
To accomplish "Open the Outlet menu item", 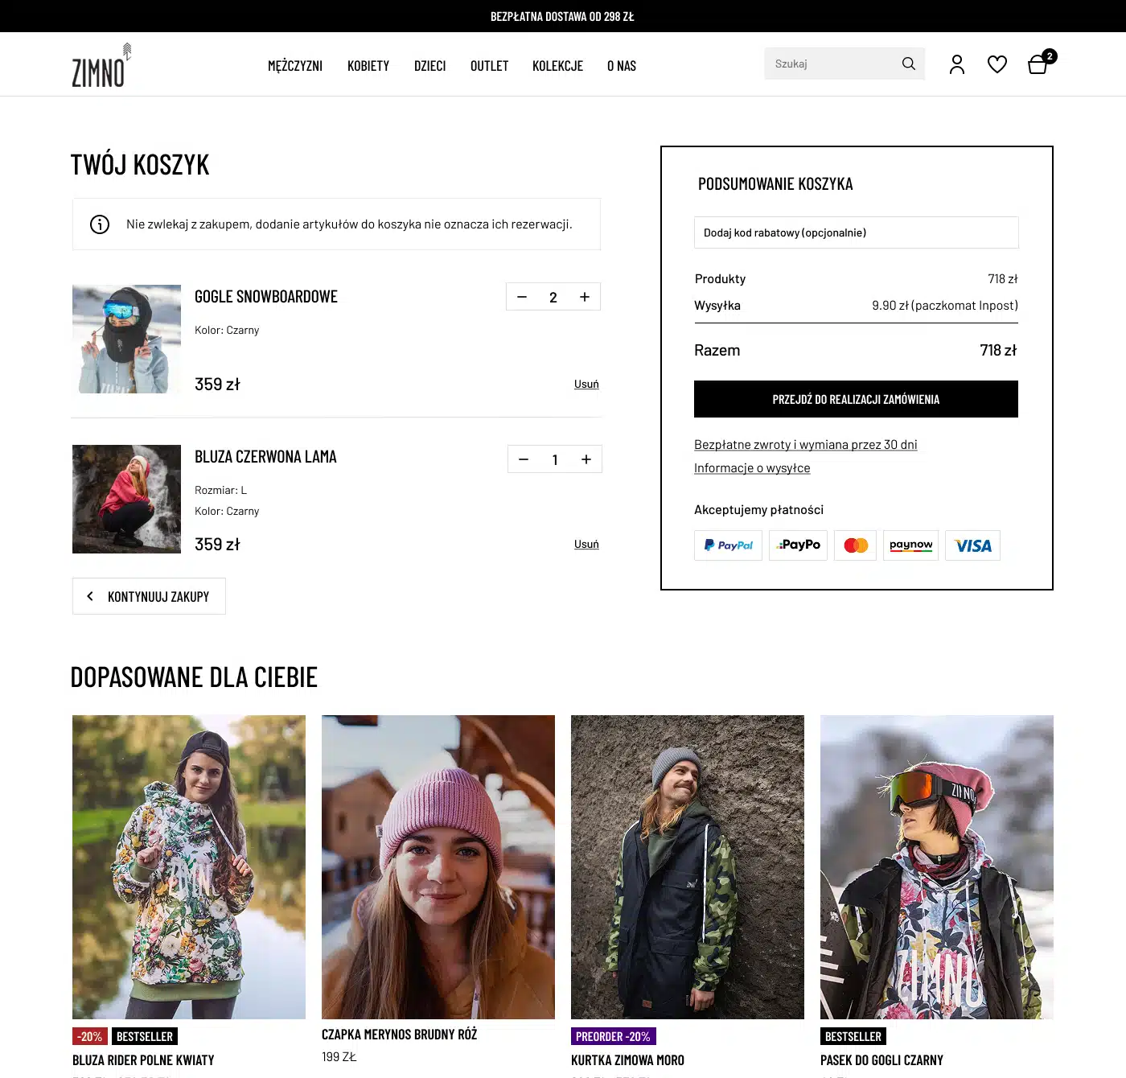I will [x=489, y=66].
